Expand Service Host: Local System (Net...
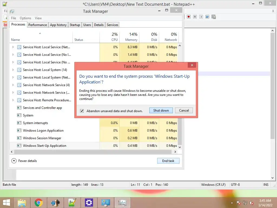This screenshot has width=277, height=208. tap(13, 77)
